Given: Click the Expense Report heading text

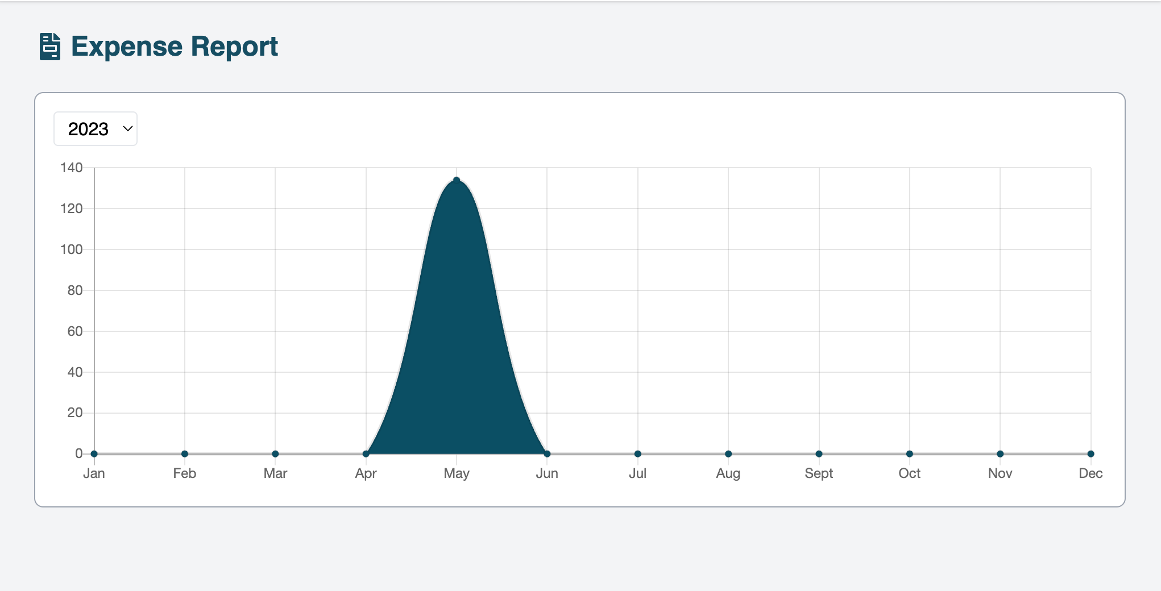Looking at the screenshot, I should pyautogui.click(x=174, y=47).
